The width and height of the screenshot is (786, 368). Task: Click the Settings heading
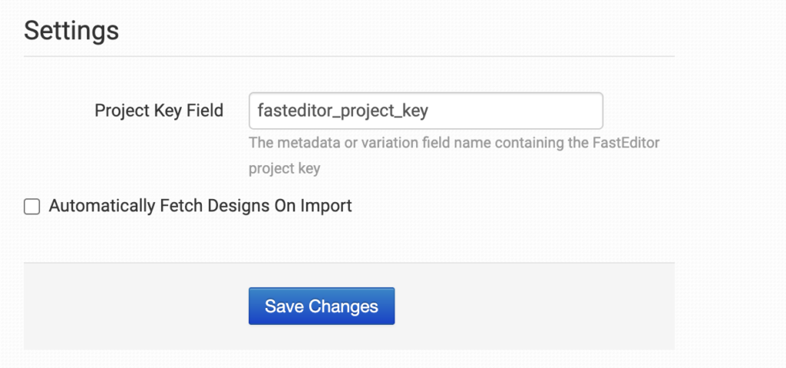pos(71,31)
